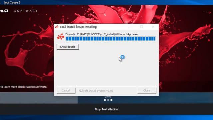The width and height of the screenshot is (213, 120).
Task: Select the middle slide indicator dot
Action: (108, 100)
